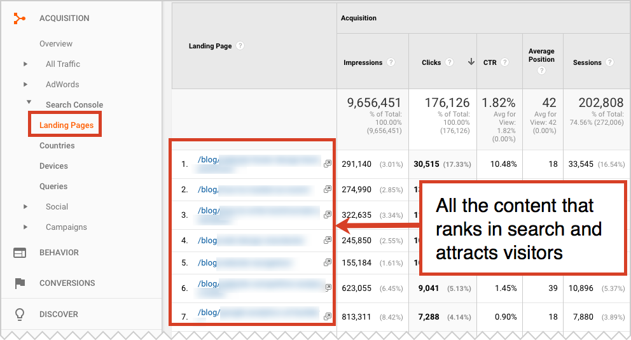
Task: Click the Acquisition section icon
Action: (20, 18)
